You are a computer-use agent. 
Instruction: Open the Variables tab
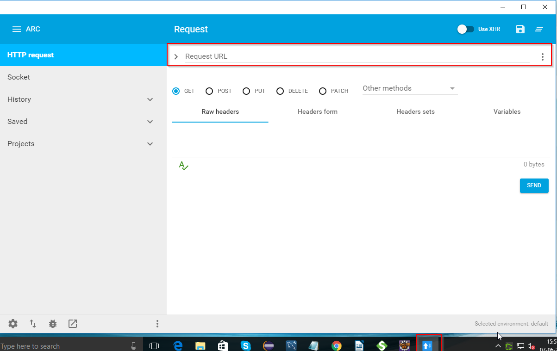point(507,111)
